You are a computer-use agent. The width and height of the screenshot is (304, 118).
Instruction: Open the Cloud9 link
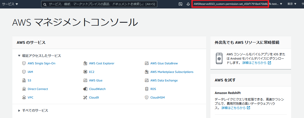tap(94, 97)
